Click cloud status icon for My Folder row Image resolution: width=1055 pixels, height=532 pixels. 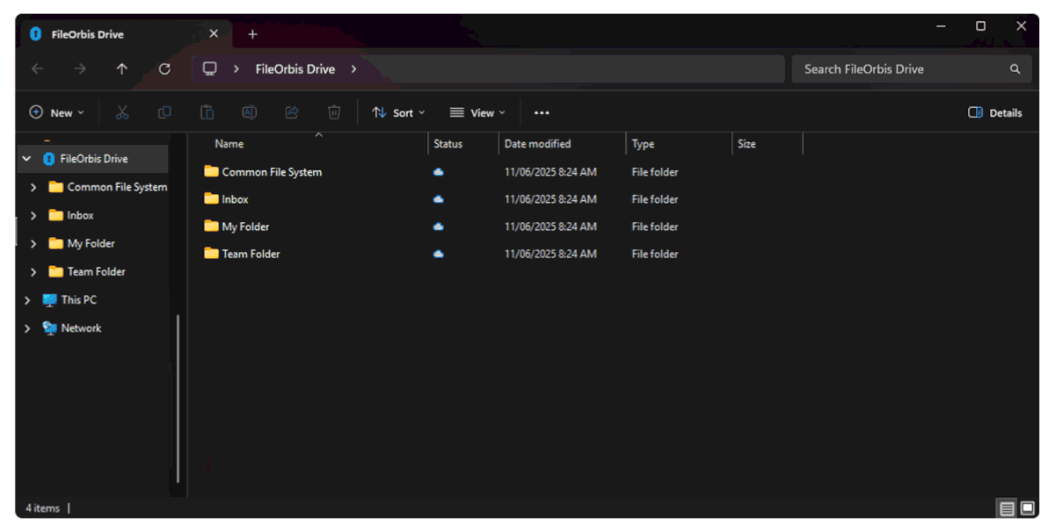pos(439,226)
